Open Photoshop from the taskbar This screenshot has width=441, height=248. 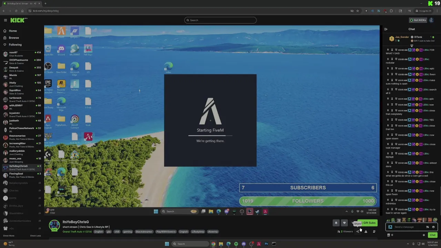[266, 244]
